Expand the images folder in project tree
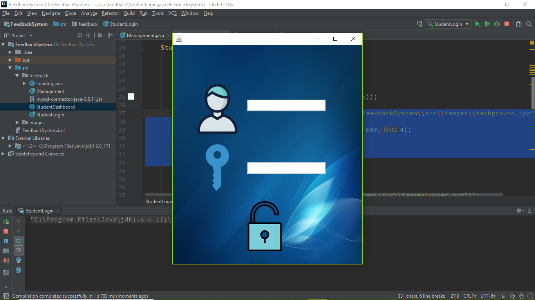 (17, 123)
